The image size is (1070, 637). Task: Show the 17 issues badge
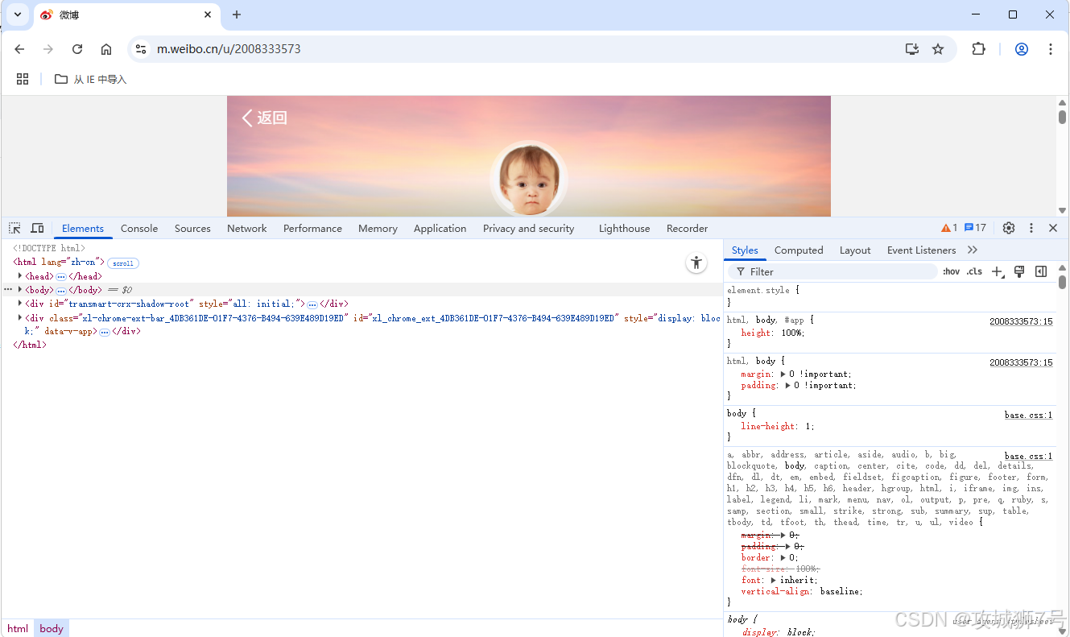point(975,228)
